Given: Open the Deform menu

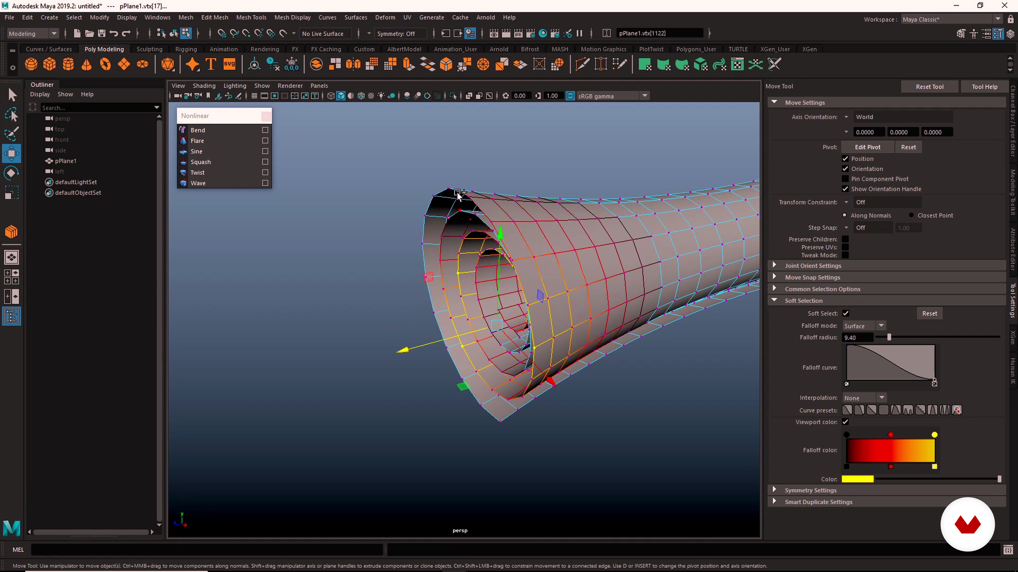Looking at the screenshot, I should click(x=385, y=17).
